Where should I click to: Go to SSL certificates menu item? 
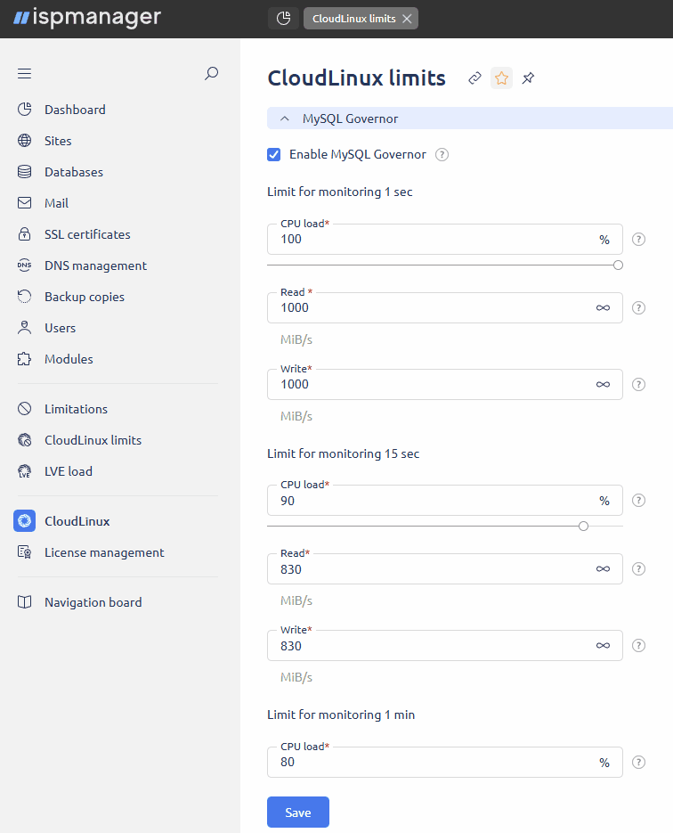pyautogui.click(x=87, y=234)
